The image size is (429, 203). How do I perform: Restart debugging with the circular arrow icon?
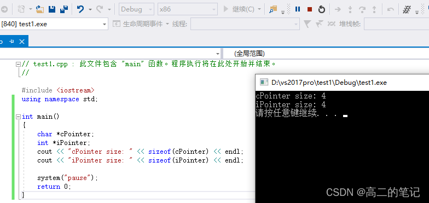point(322,9)
